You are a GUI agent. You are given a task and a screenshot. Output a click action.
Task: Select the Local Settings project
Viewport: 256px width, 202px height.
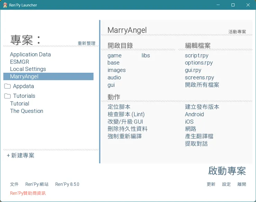[x=28, y=69]
